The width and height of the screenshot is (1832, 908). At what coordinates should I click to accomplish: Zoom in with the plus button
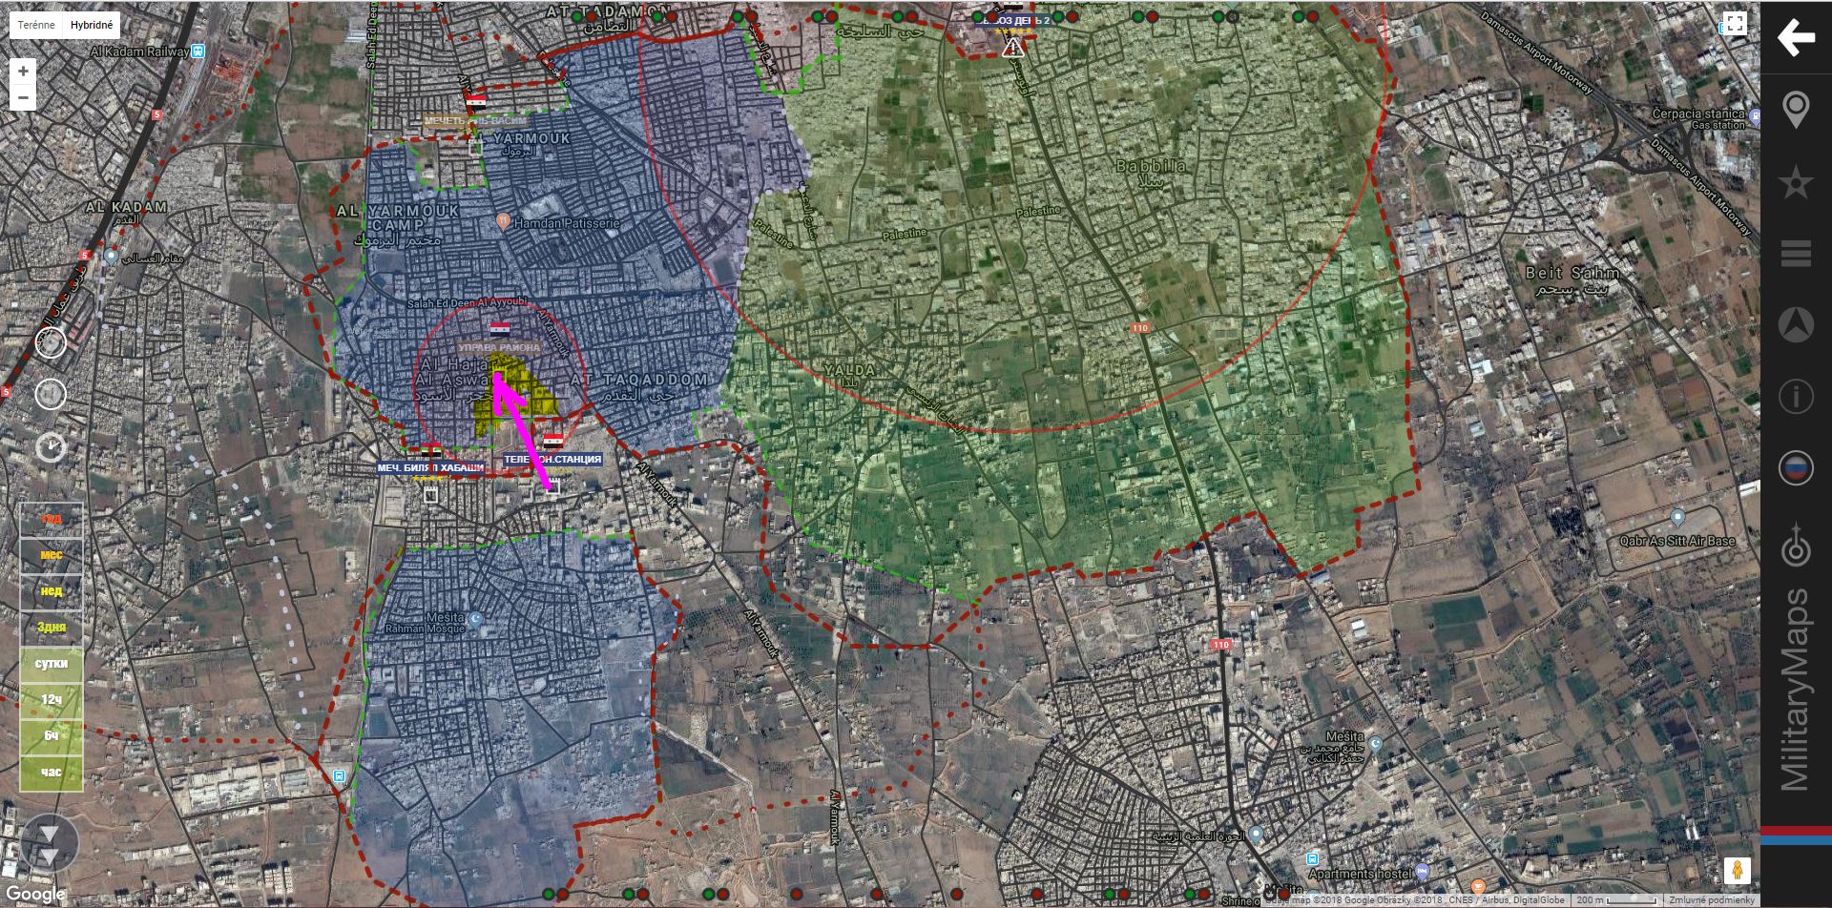(x=23, y=71)
